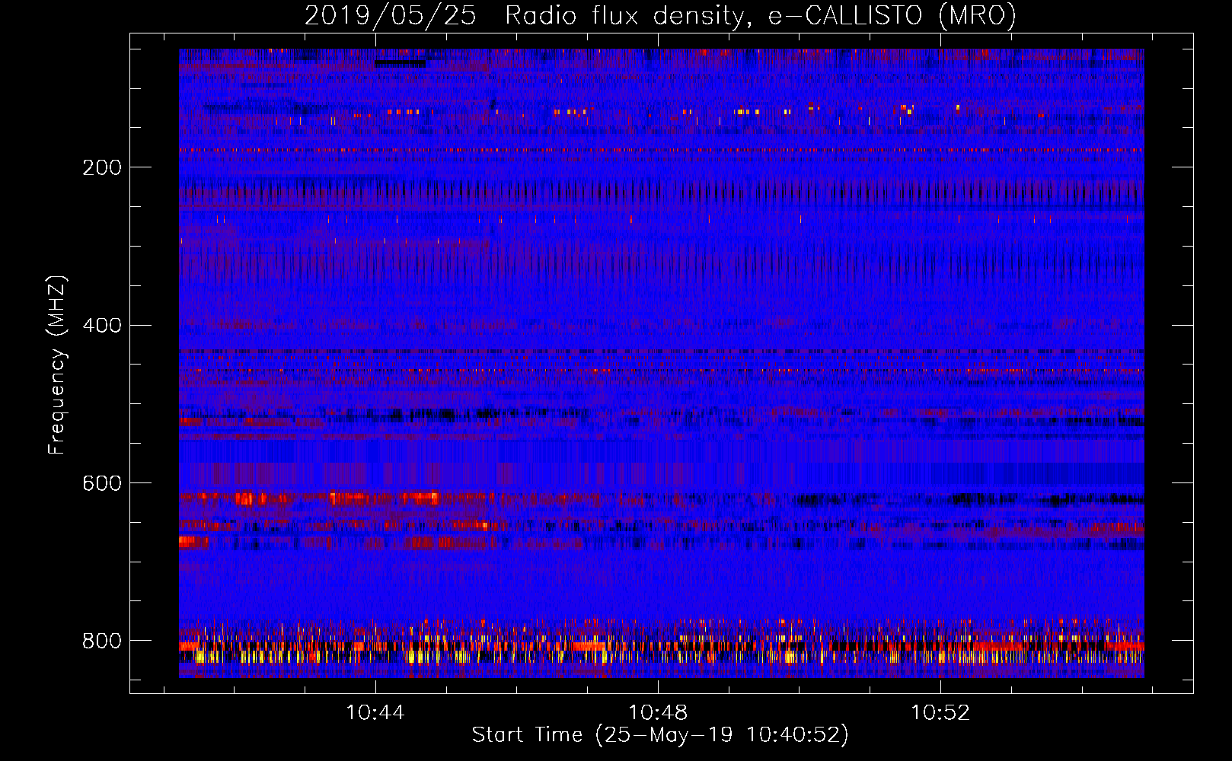Screen dimensions: 1232x761
Task: Click the 'Frequency (MHZ)' y-axis label
Action: tap(57, 365)
